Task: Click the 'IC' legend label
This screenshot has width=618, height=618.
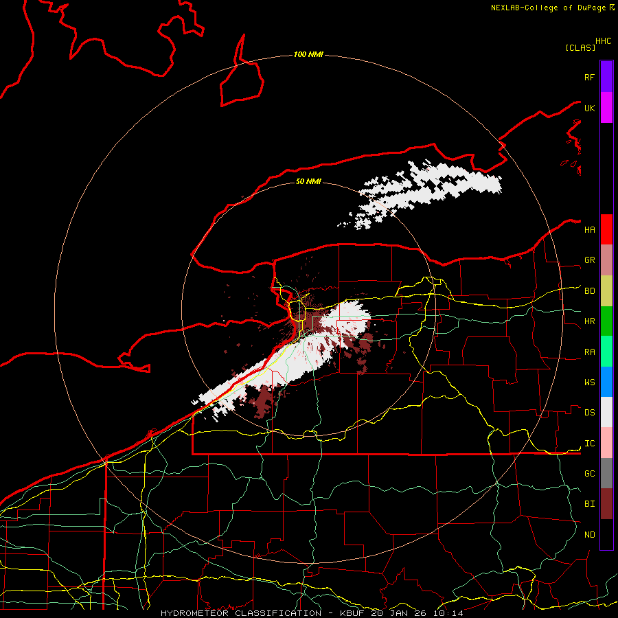Action: click(x=589, y=444)
